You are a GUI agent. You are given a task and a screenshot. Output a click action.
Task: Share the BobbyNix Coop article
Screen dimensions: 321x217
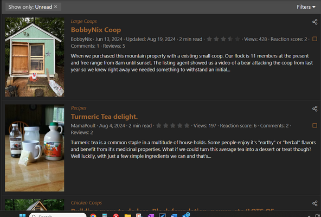[x=314, y=22]
